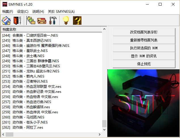The height and width of the screenshot is (138, 180).
Task: Select [262] 动作类 - 阿拉丁.nes
Action: point(22,127)
